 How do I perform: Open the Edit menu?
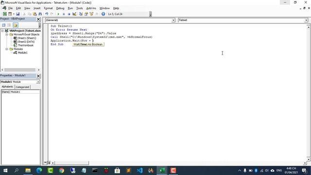pyautogui.click(x=18, y=8)
